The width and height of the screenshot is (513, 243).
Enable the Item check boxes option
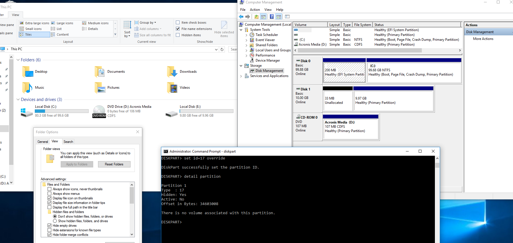[x=178, y=23]
